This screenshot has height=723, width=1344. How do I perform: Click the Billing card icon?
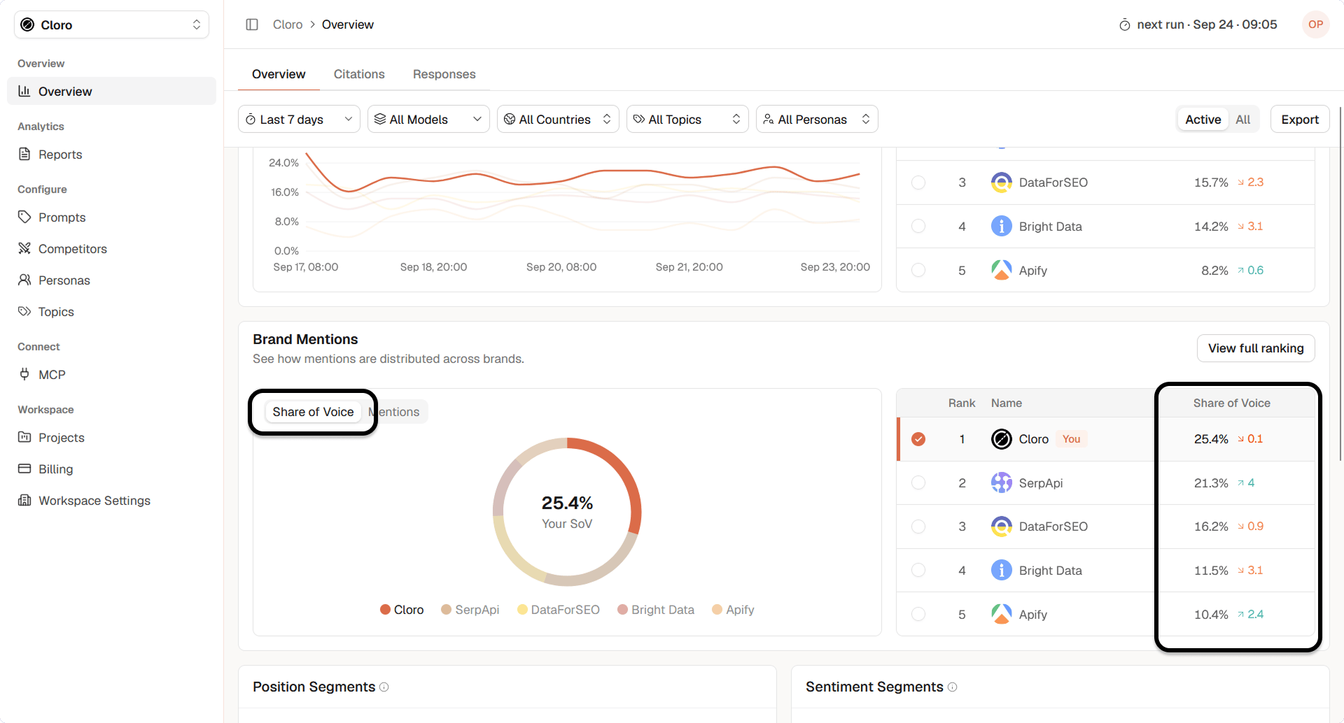click(x=24, y=468)
